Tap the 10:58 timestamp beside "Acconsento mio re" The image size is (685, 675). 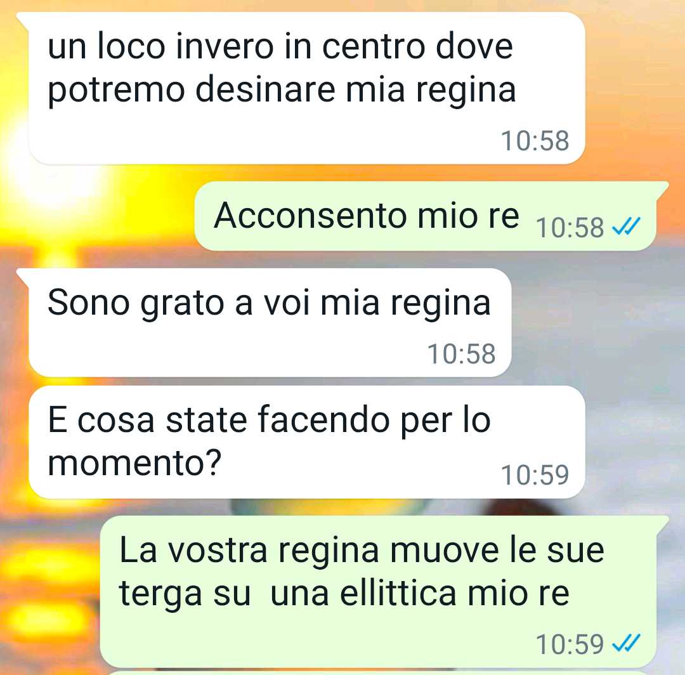[570, 228]
